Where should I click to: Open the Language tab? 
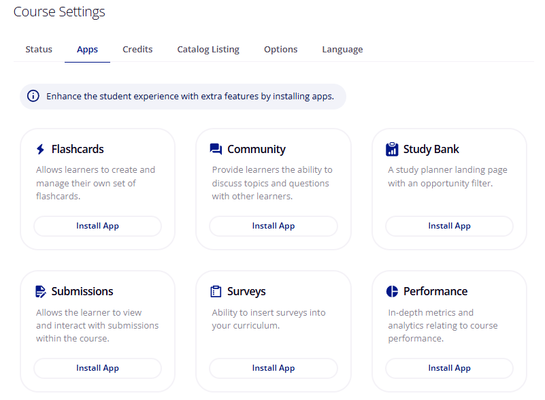pyautogui.click(x=342, y=50)
